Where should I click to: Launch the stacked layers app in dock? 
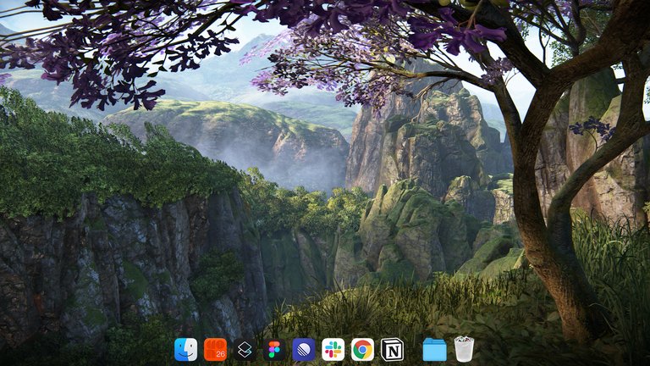(x=245, y=349)
